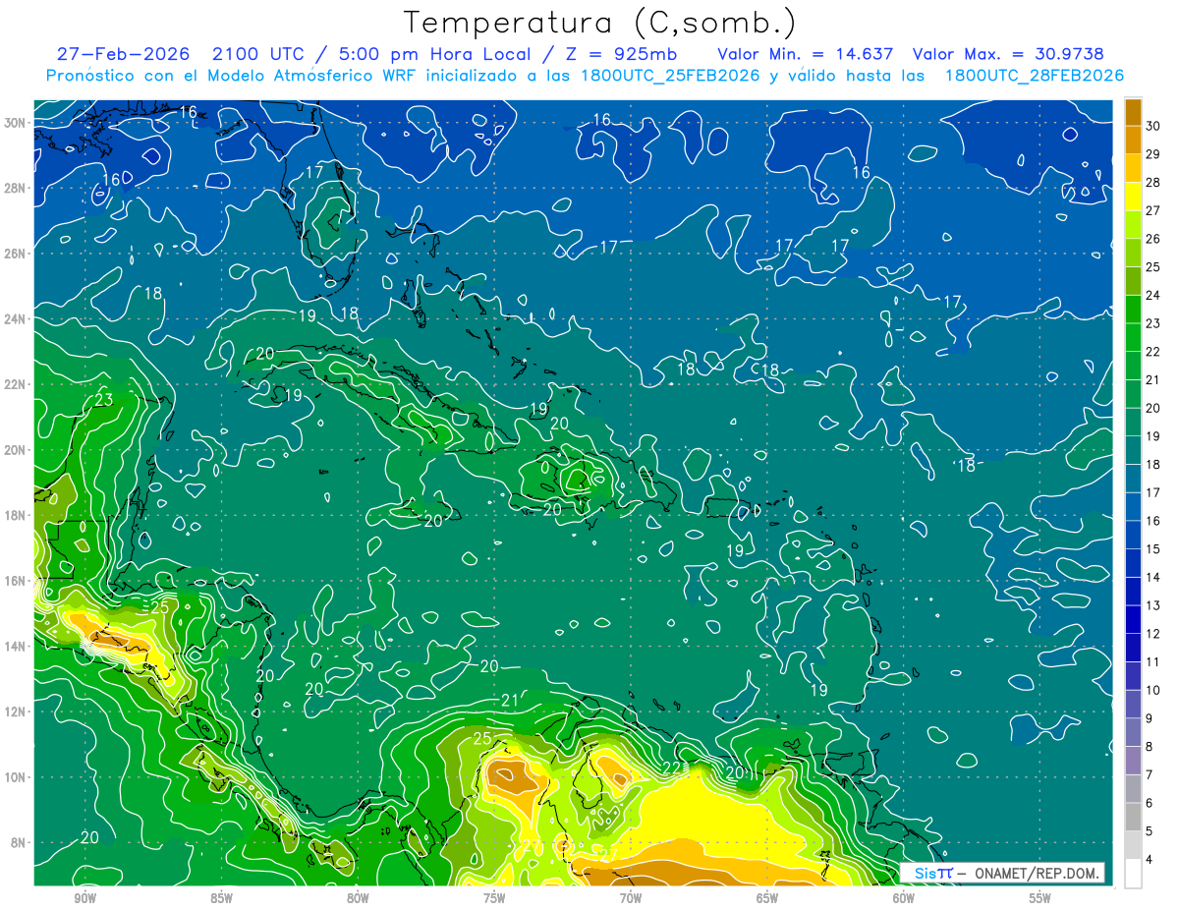
Task: Click the "16N" latitude axis label
Action: (16, 581)
